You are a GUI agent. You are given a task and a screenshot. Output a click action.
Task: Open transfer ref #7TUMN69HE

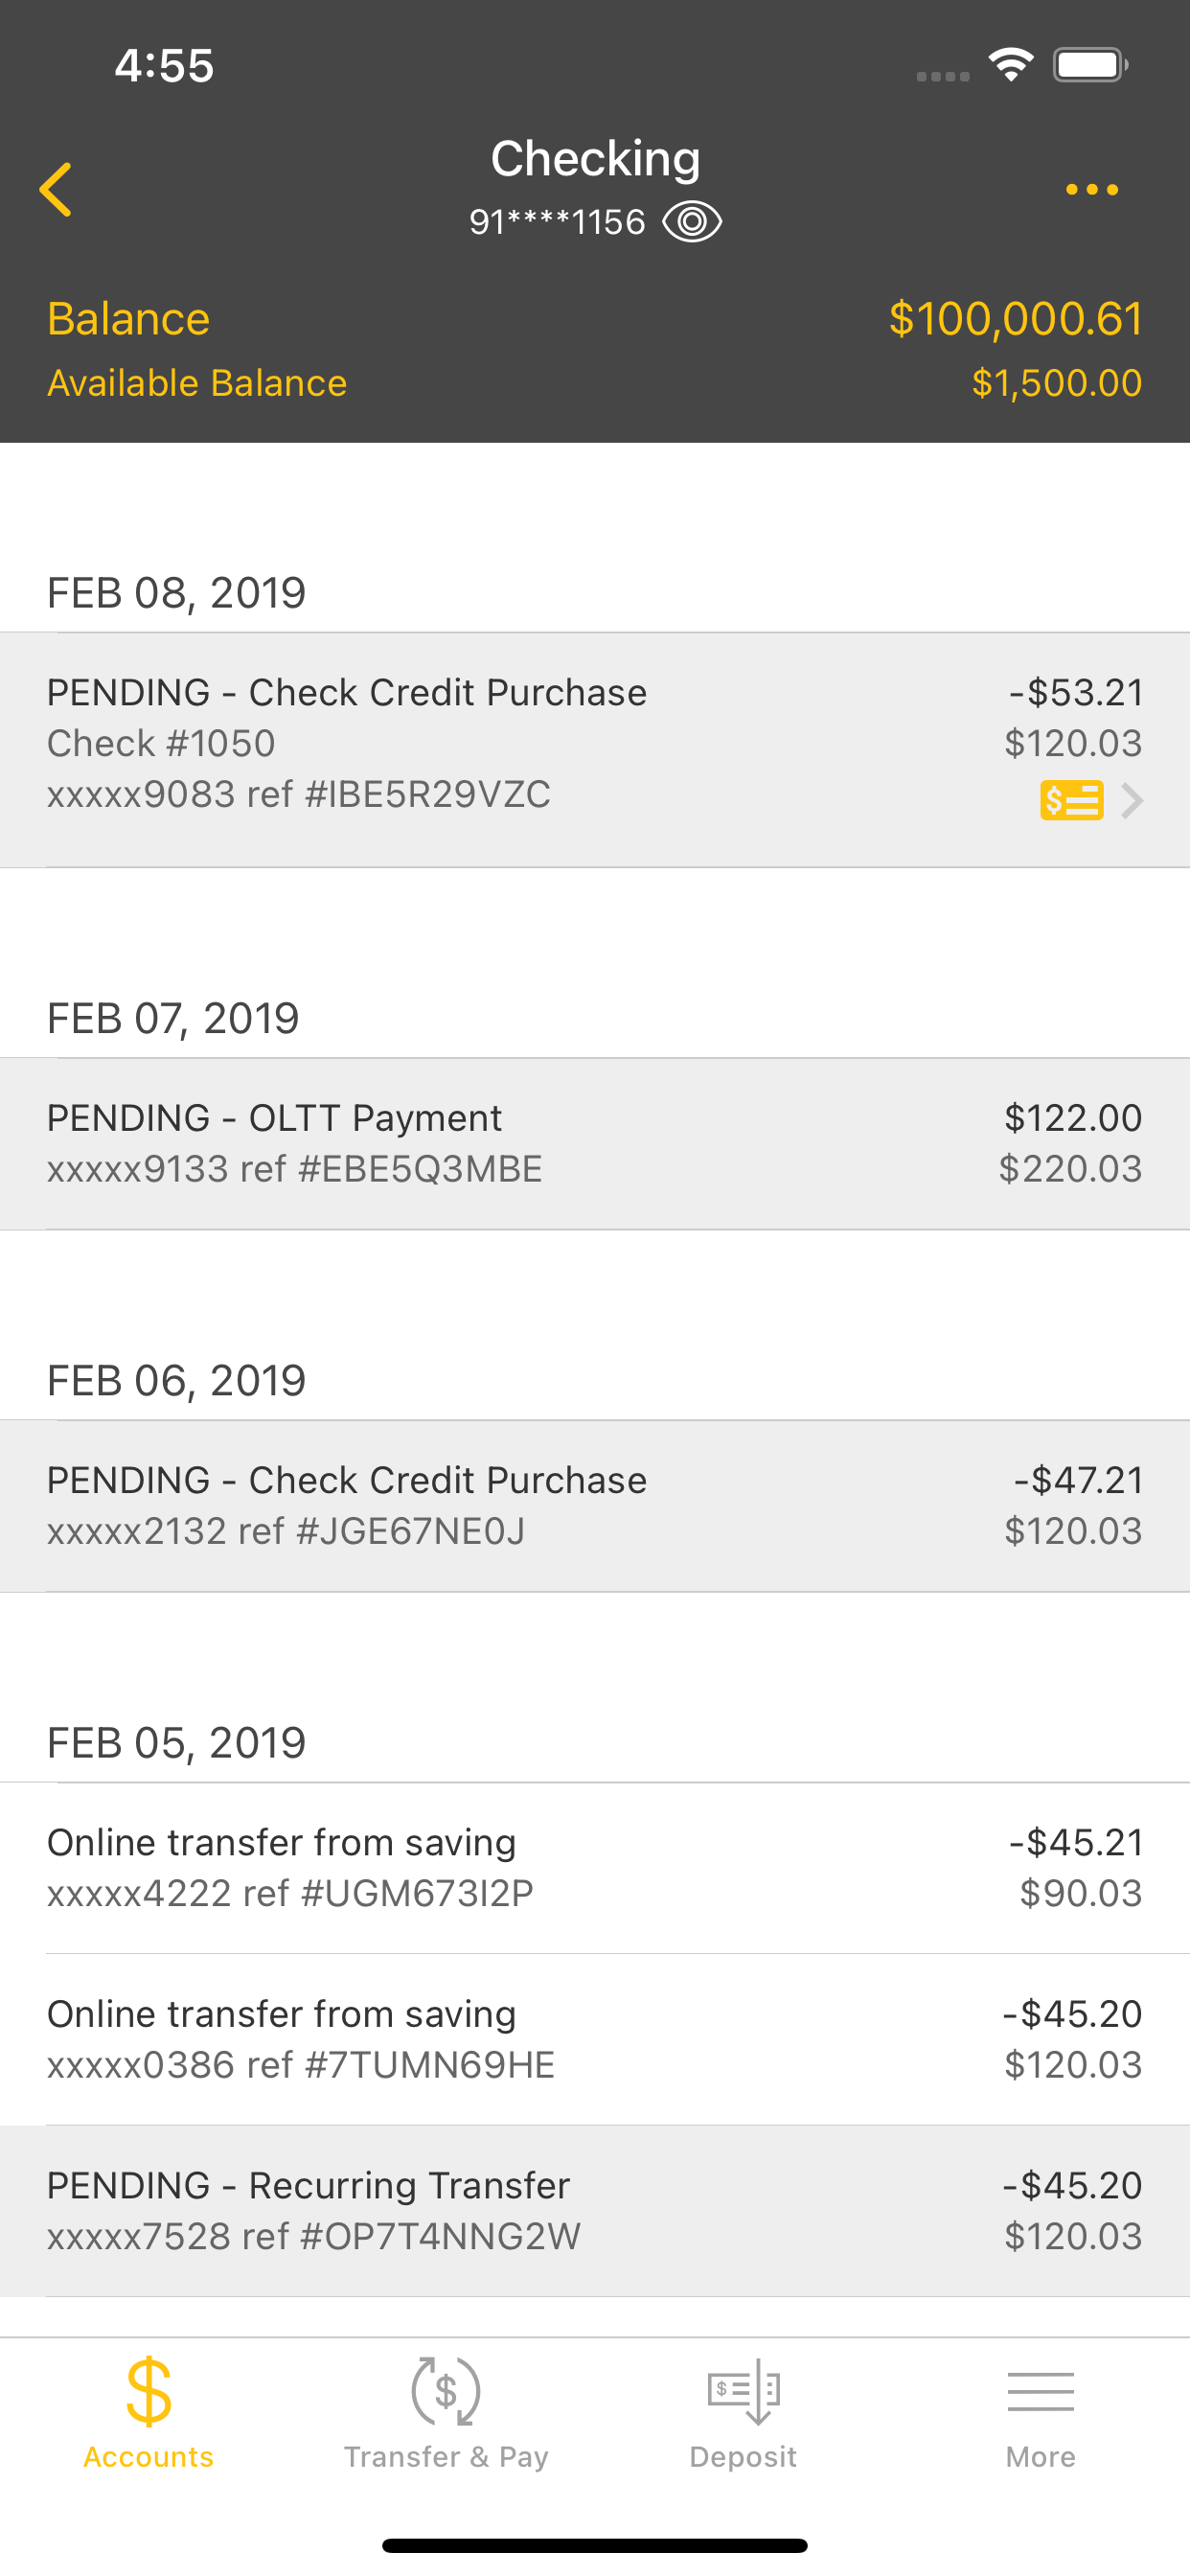pos(595,2039)
